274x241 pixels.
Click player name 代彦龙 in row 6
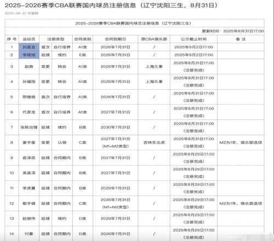(x=29, y=112)
